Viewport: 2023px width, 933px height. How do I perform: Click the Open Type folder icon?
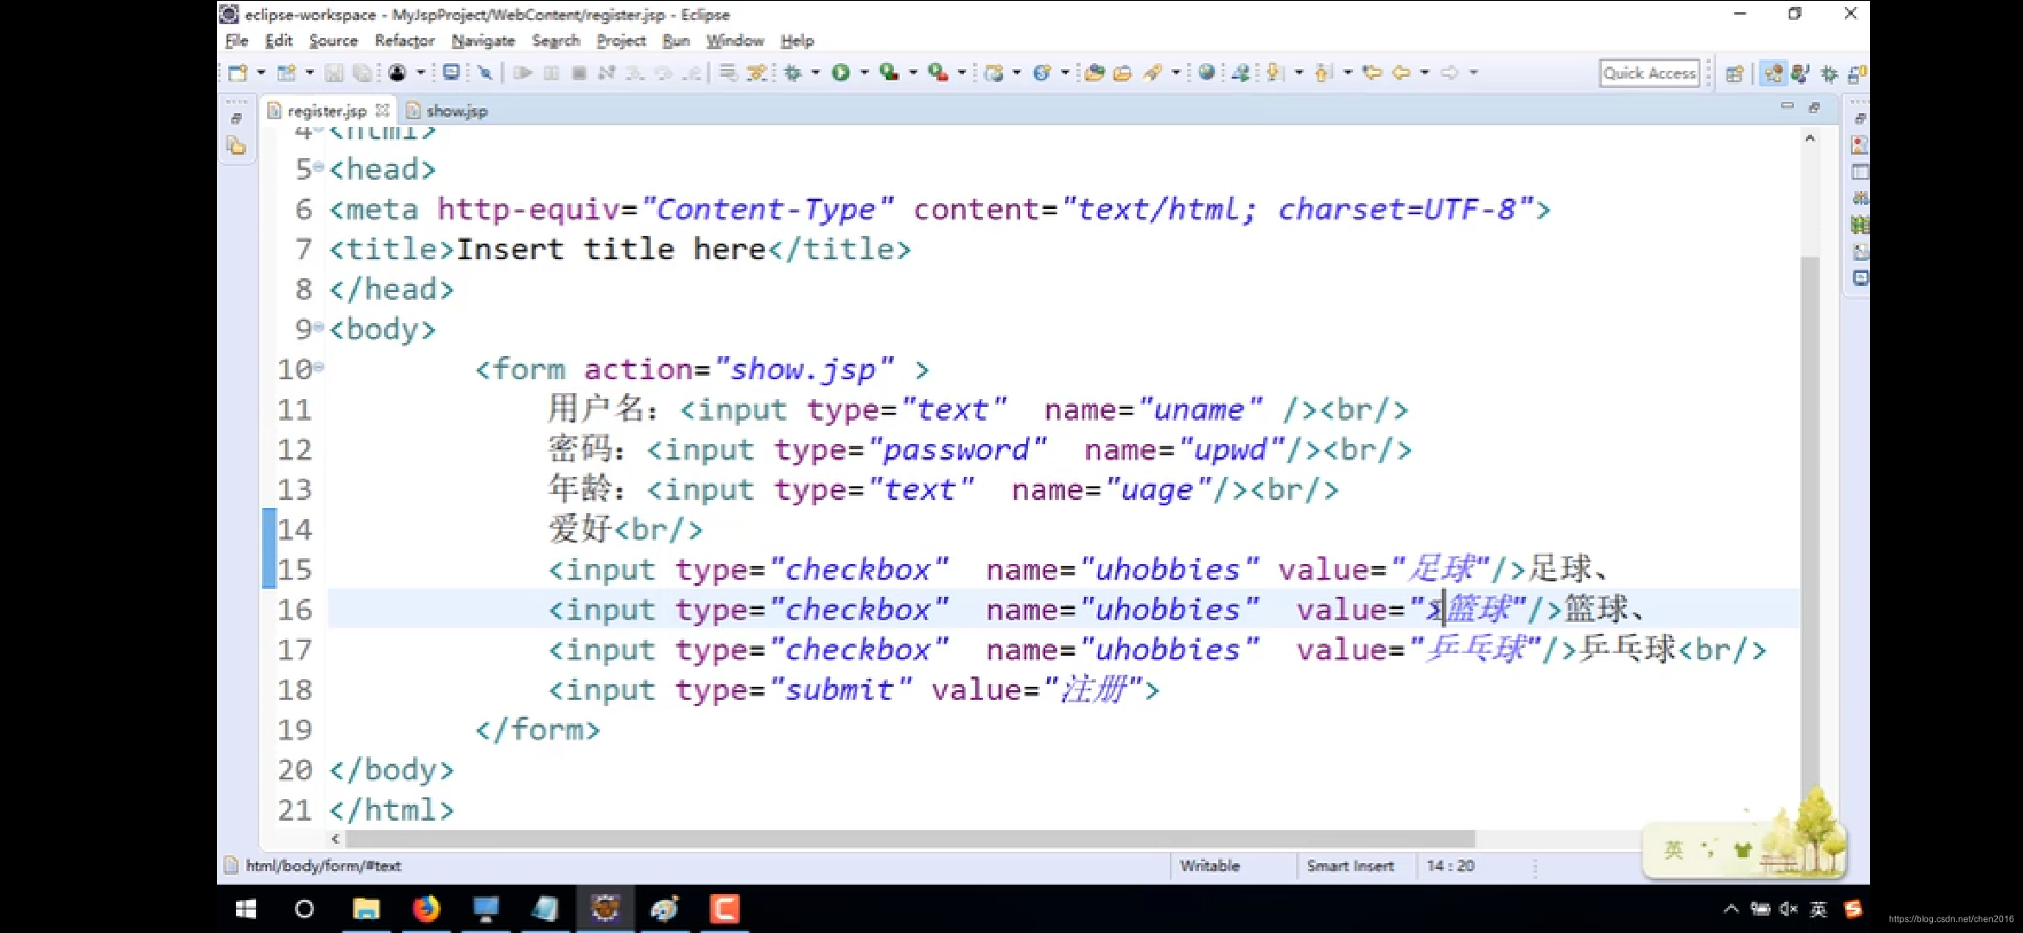tap(1094, 73)
